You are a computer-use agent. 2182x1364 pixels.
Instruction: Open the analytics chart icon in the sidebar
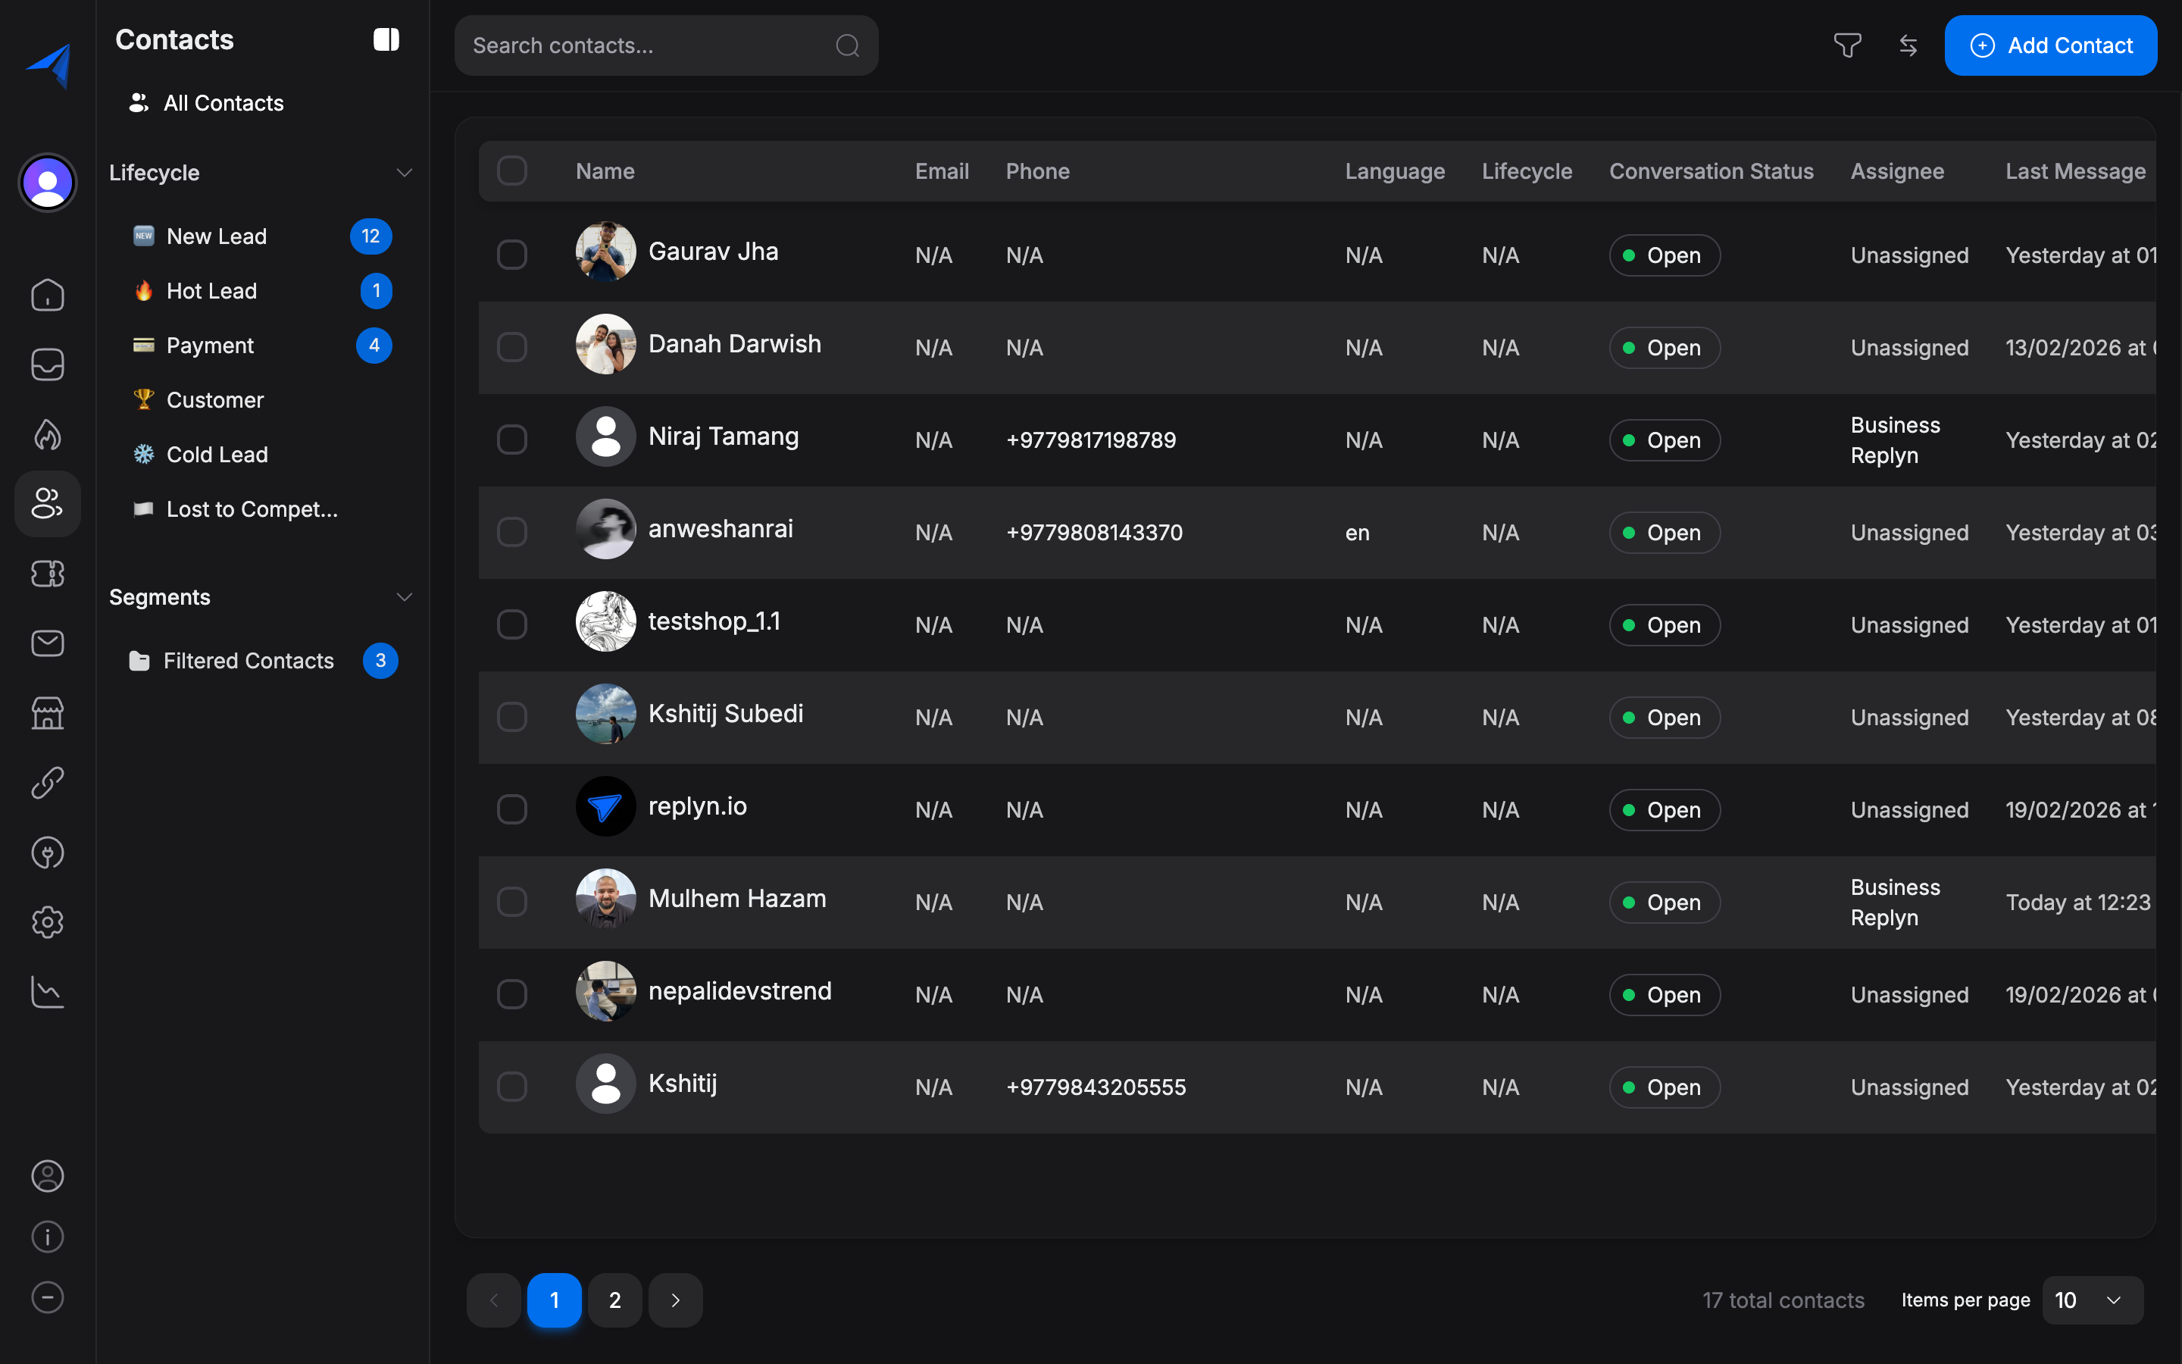pos(47,990)
